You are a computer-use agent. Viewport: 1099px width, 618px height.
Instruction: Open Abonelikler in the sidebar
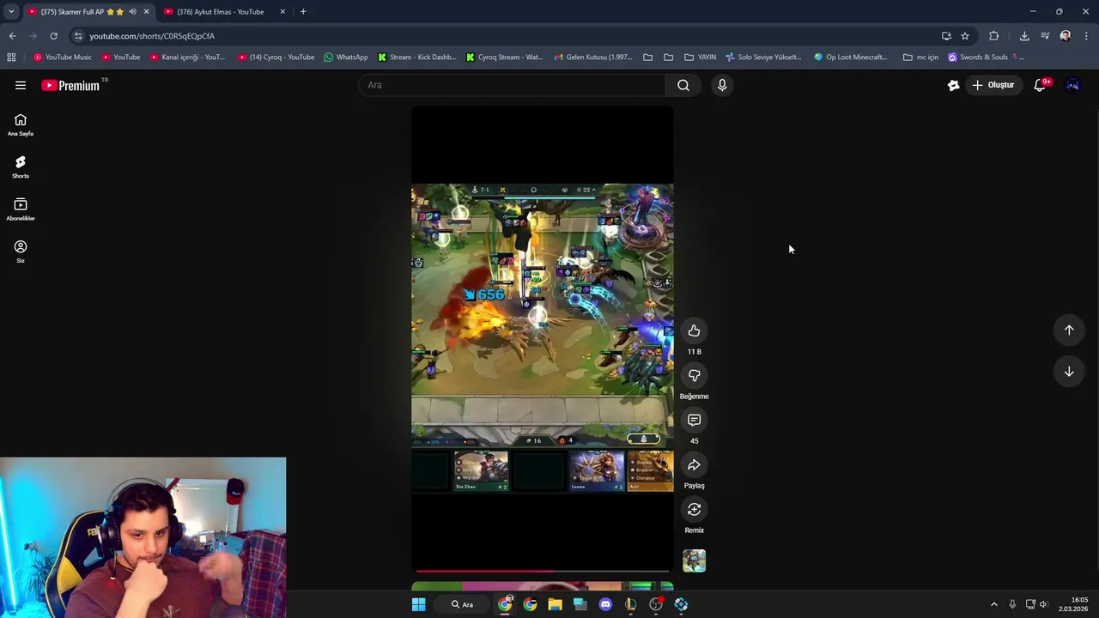tap(21, 209)
